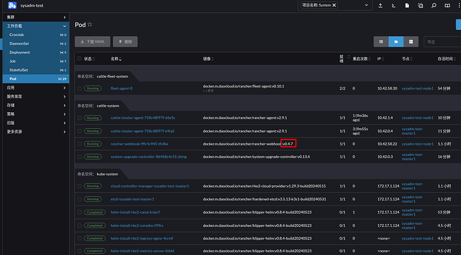Download the kubeconfig file icon
This screenshot has width=461, height=255.
pyautogui.click(x=407, y=5)
